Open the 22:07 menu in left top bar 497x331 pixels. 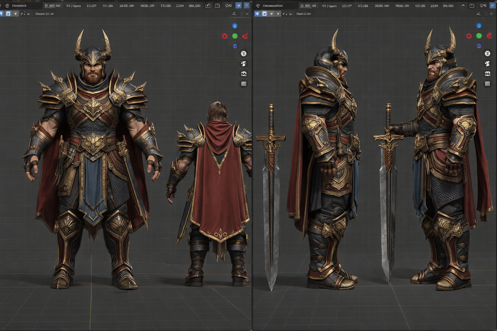(91, 5)
